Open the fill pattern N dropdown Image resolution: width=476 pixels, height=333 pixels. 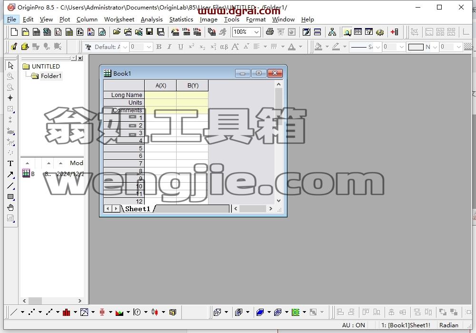point(435,47)
